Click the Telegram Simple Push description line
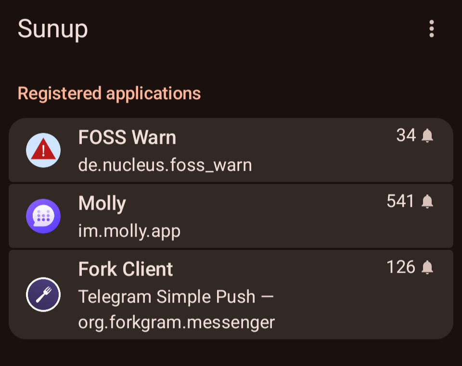Viewport: 462px width, 366px height. tap(176, 296)
